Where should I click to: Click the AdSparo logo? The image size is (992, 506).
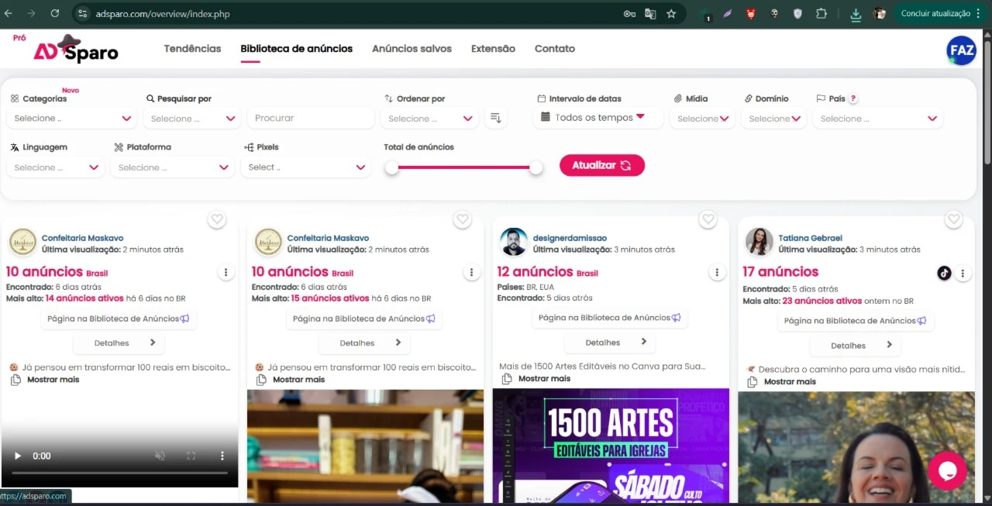pos(76,50)
